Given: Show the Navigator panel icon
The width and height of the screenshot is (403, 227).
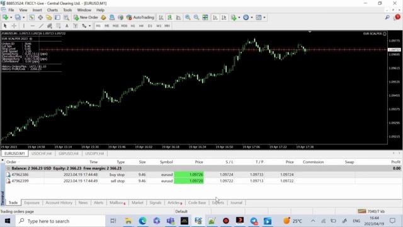Looking at the screenshot, I should [x=49, y=18].
